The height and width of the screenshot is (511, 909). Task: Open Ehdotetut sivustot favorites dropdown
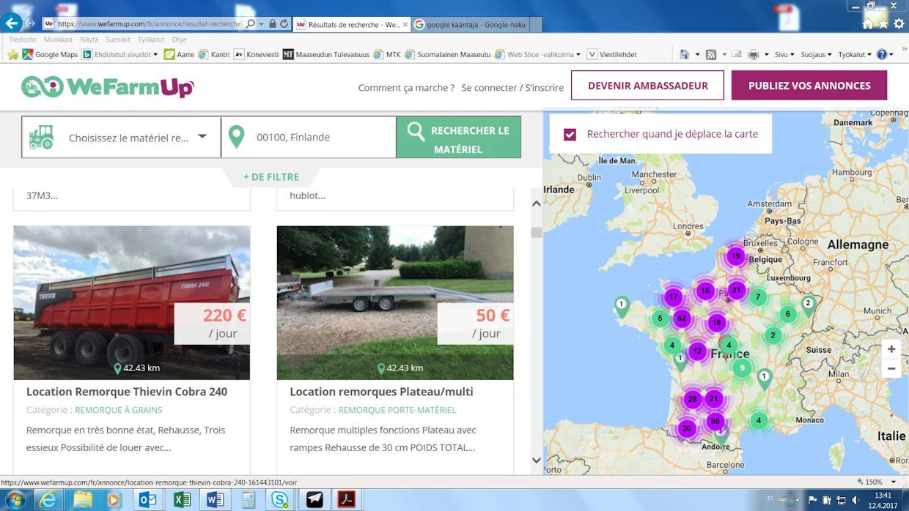point(120,54)
